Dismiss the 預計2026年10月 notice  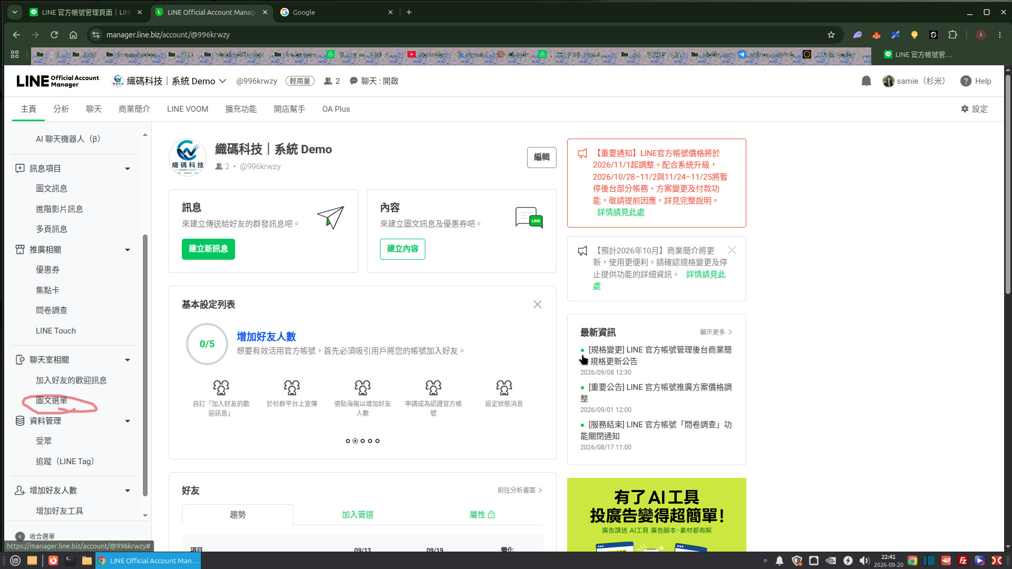(732, 250)
